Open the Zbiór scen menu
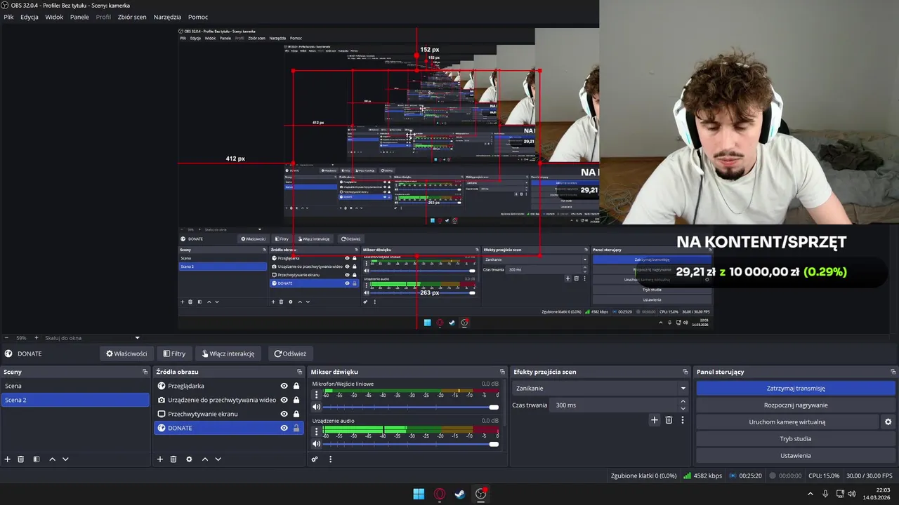Screen dimensions: 899x505 point(133,17)
